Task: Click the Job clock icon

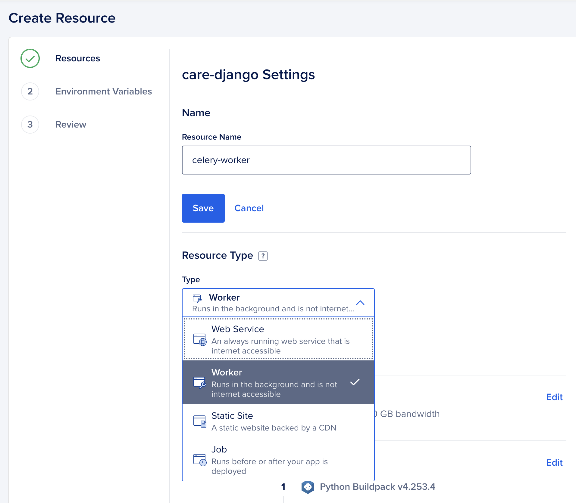Action: click(x=200, y=460)
